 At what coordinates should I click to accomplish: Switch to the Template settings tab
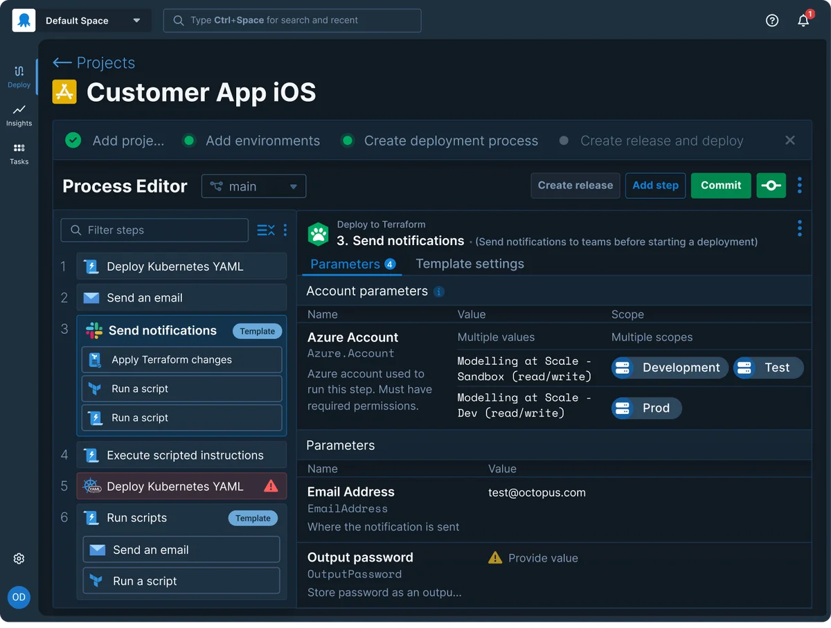(470, 264)
